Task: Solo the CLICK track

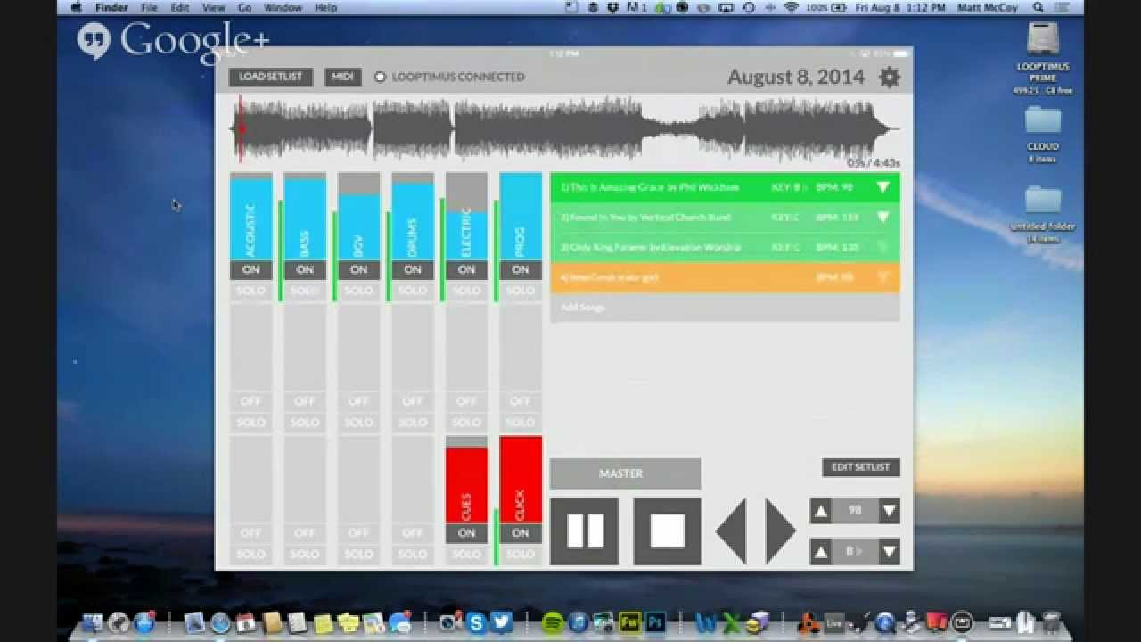Action: pos(521,555)
